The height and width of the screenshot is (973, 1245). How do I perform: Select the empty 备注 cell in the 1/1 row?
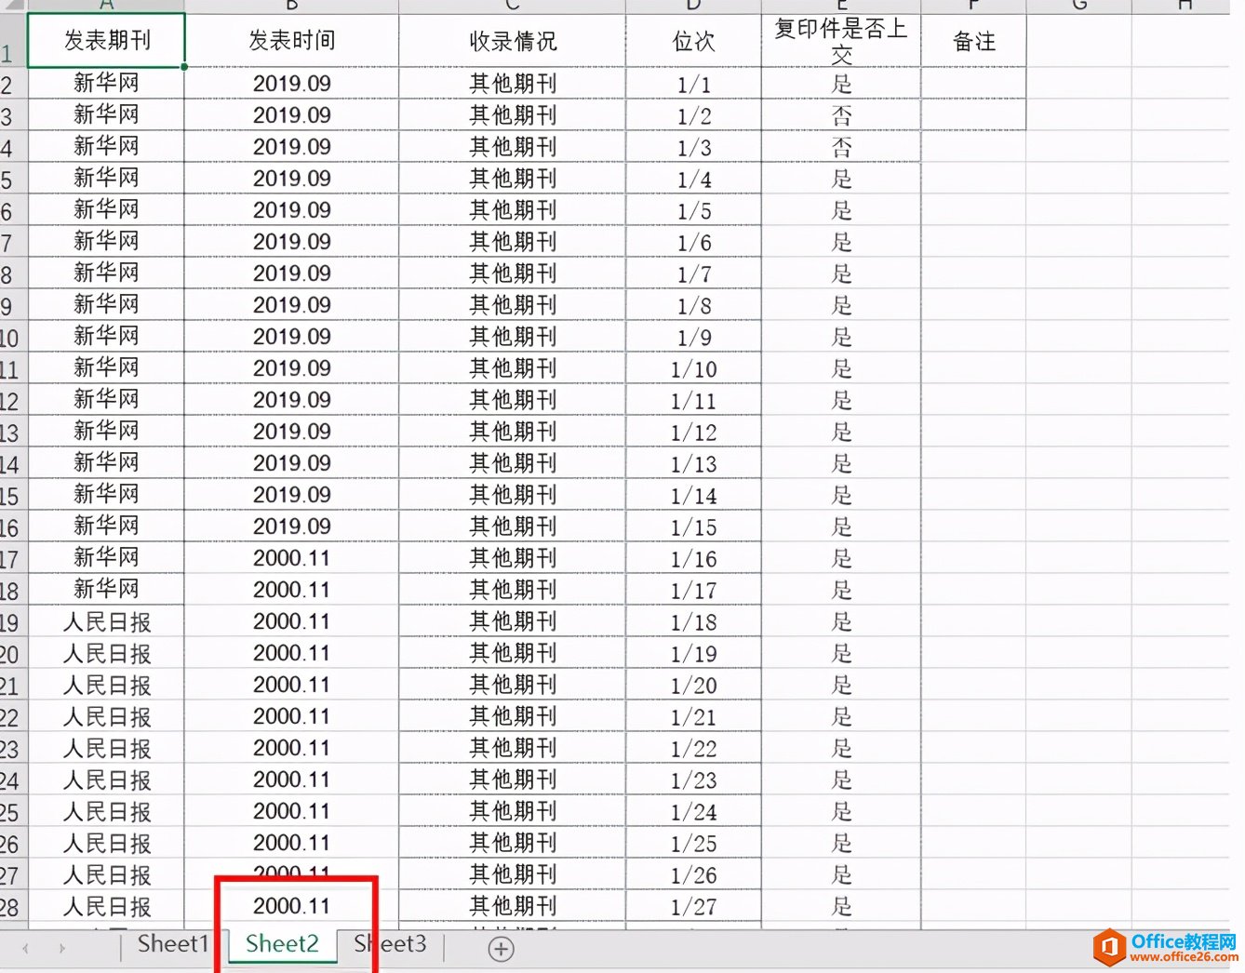click(974, 84)
